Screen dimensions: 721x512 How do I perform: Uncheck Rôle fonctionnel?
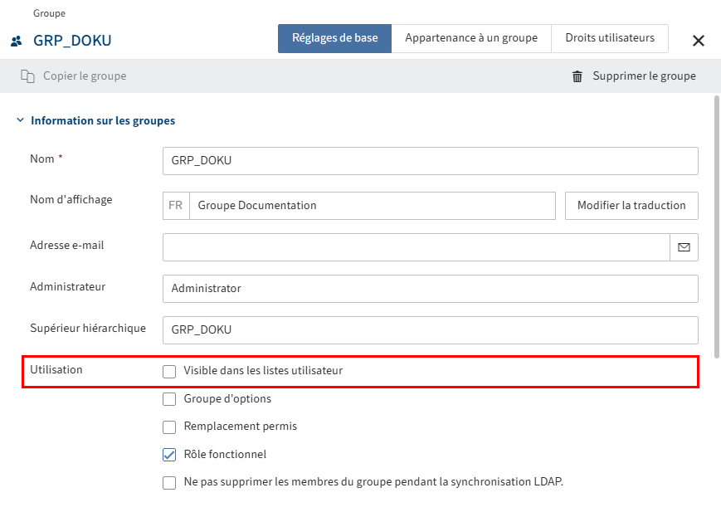point(169,454)
